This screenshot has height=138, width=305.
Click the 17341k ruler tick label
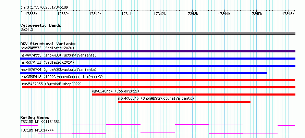tap(127, 14)
